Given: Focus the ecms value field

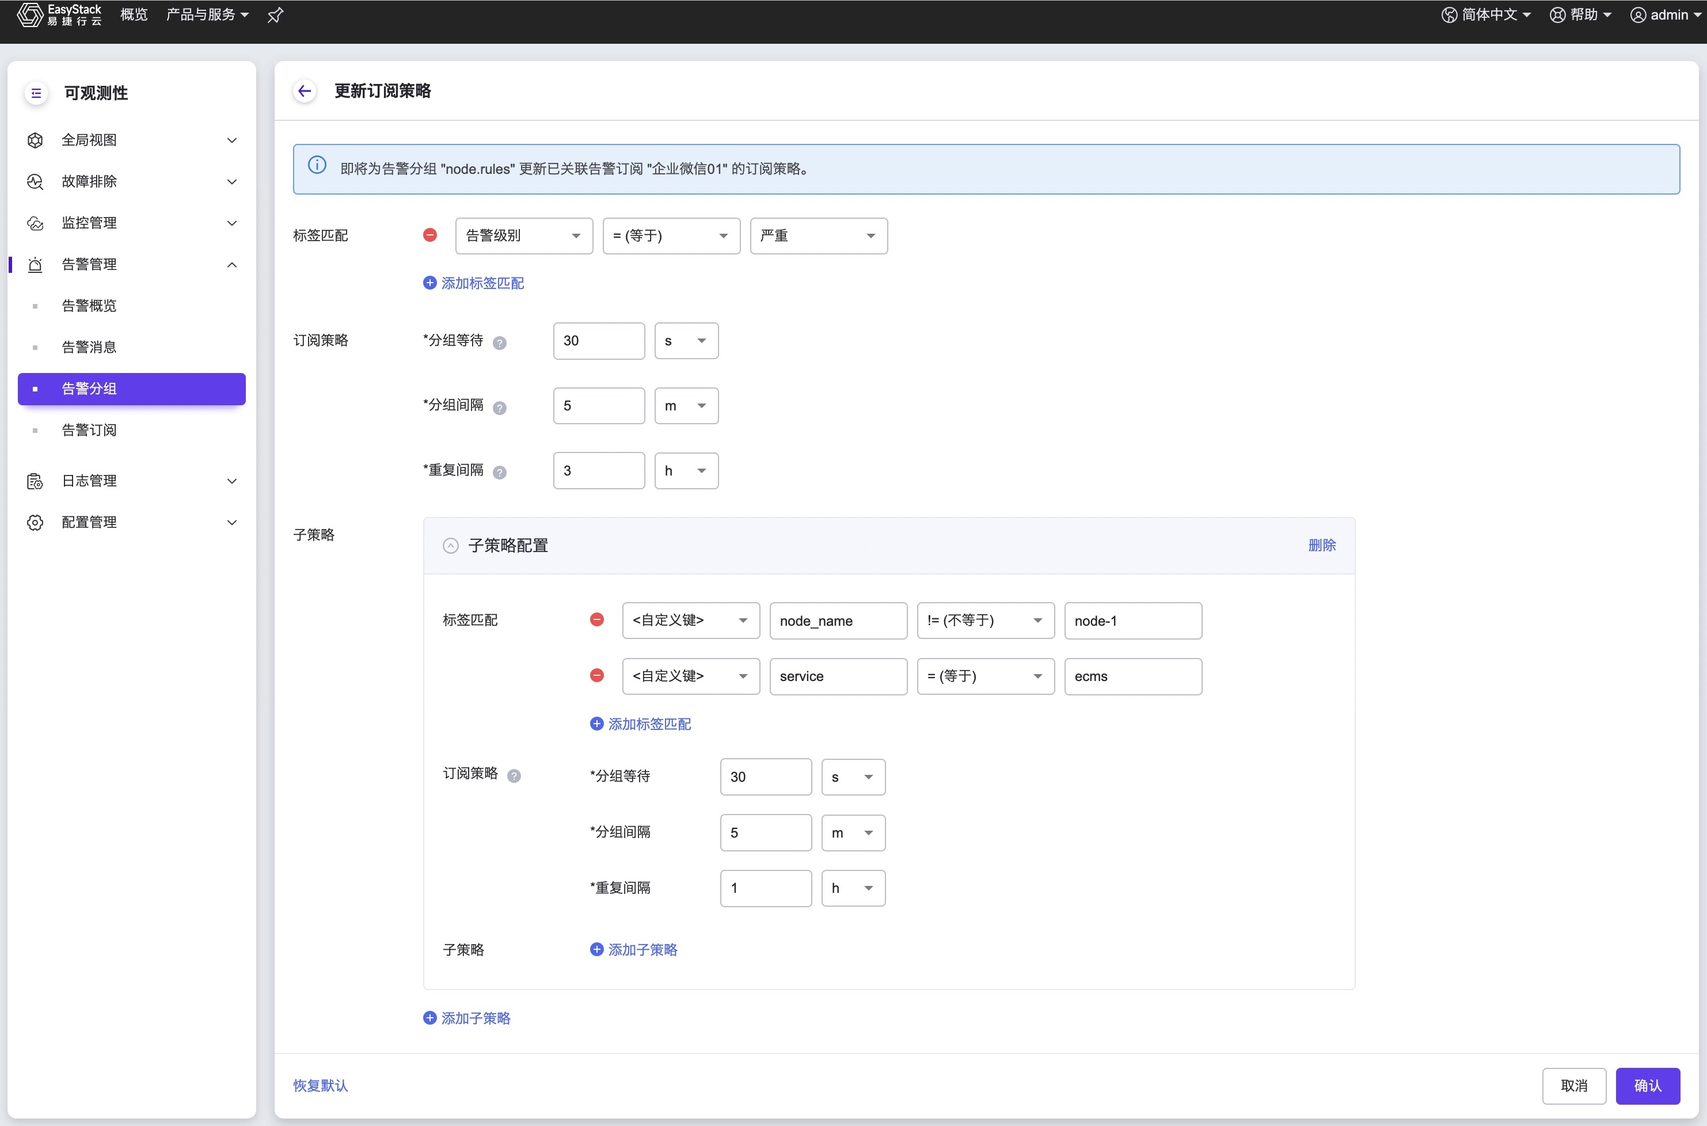Looking at the screenshot, I should click(x=1133, y=676).
